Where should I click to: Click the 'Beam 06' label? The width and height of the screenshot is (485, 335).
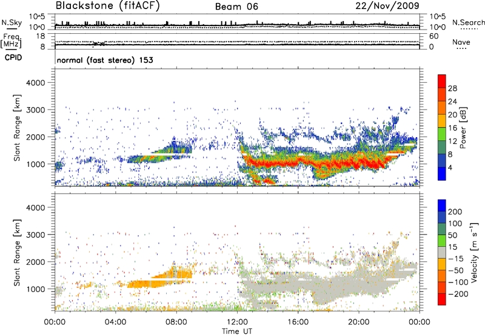[x=236, y=7]
